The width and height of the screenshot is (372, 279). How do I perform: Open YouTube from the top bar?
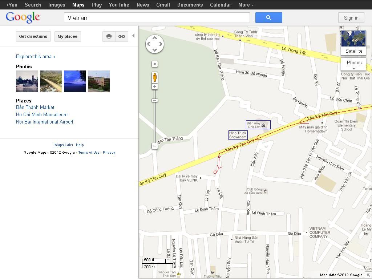(x=119, y=5)
